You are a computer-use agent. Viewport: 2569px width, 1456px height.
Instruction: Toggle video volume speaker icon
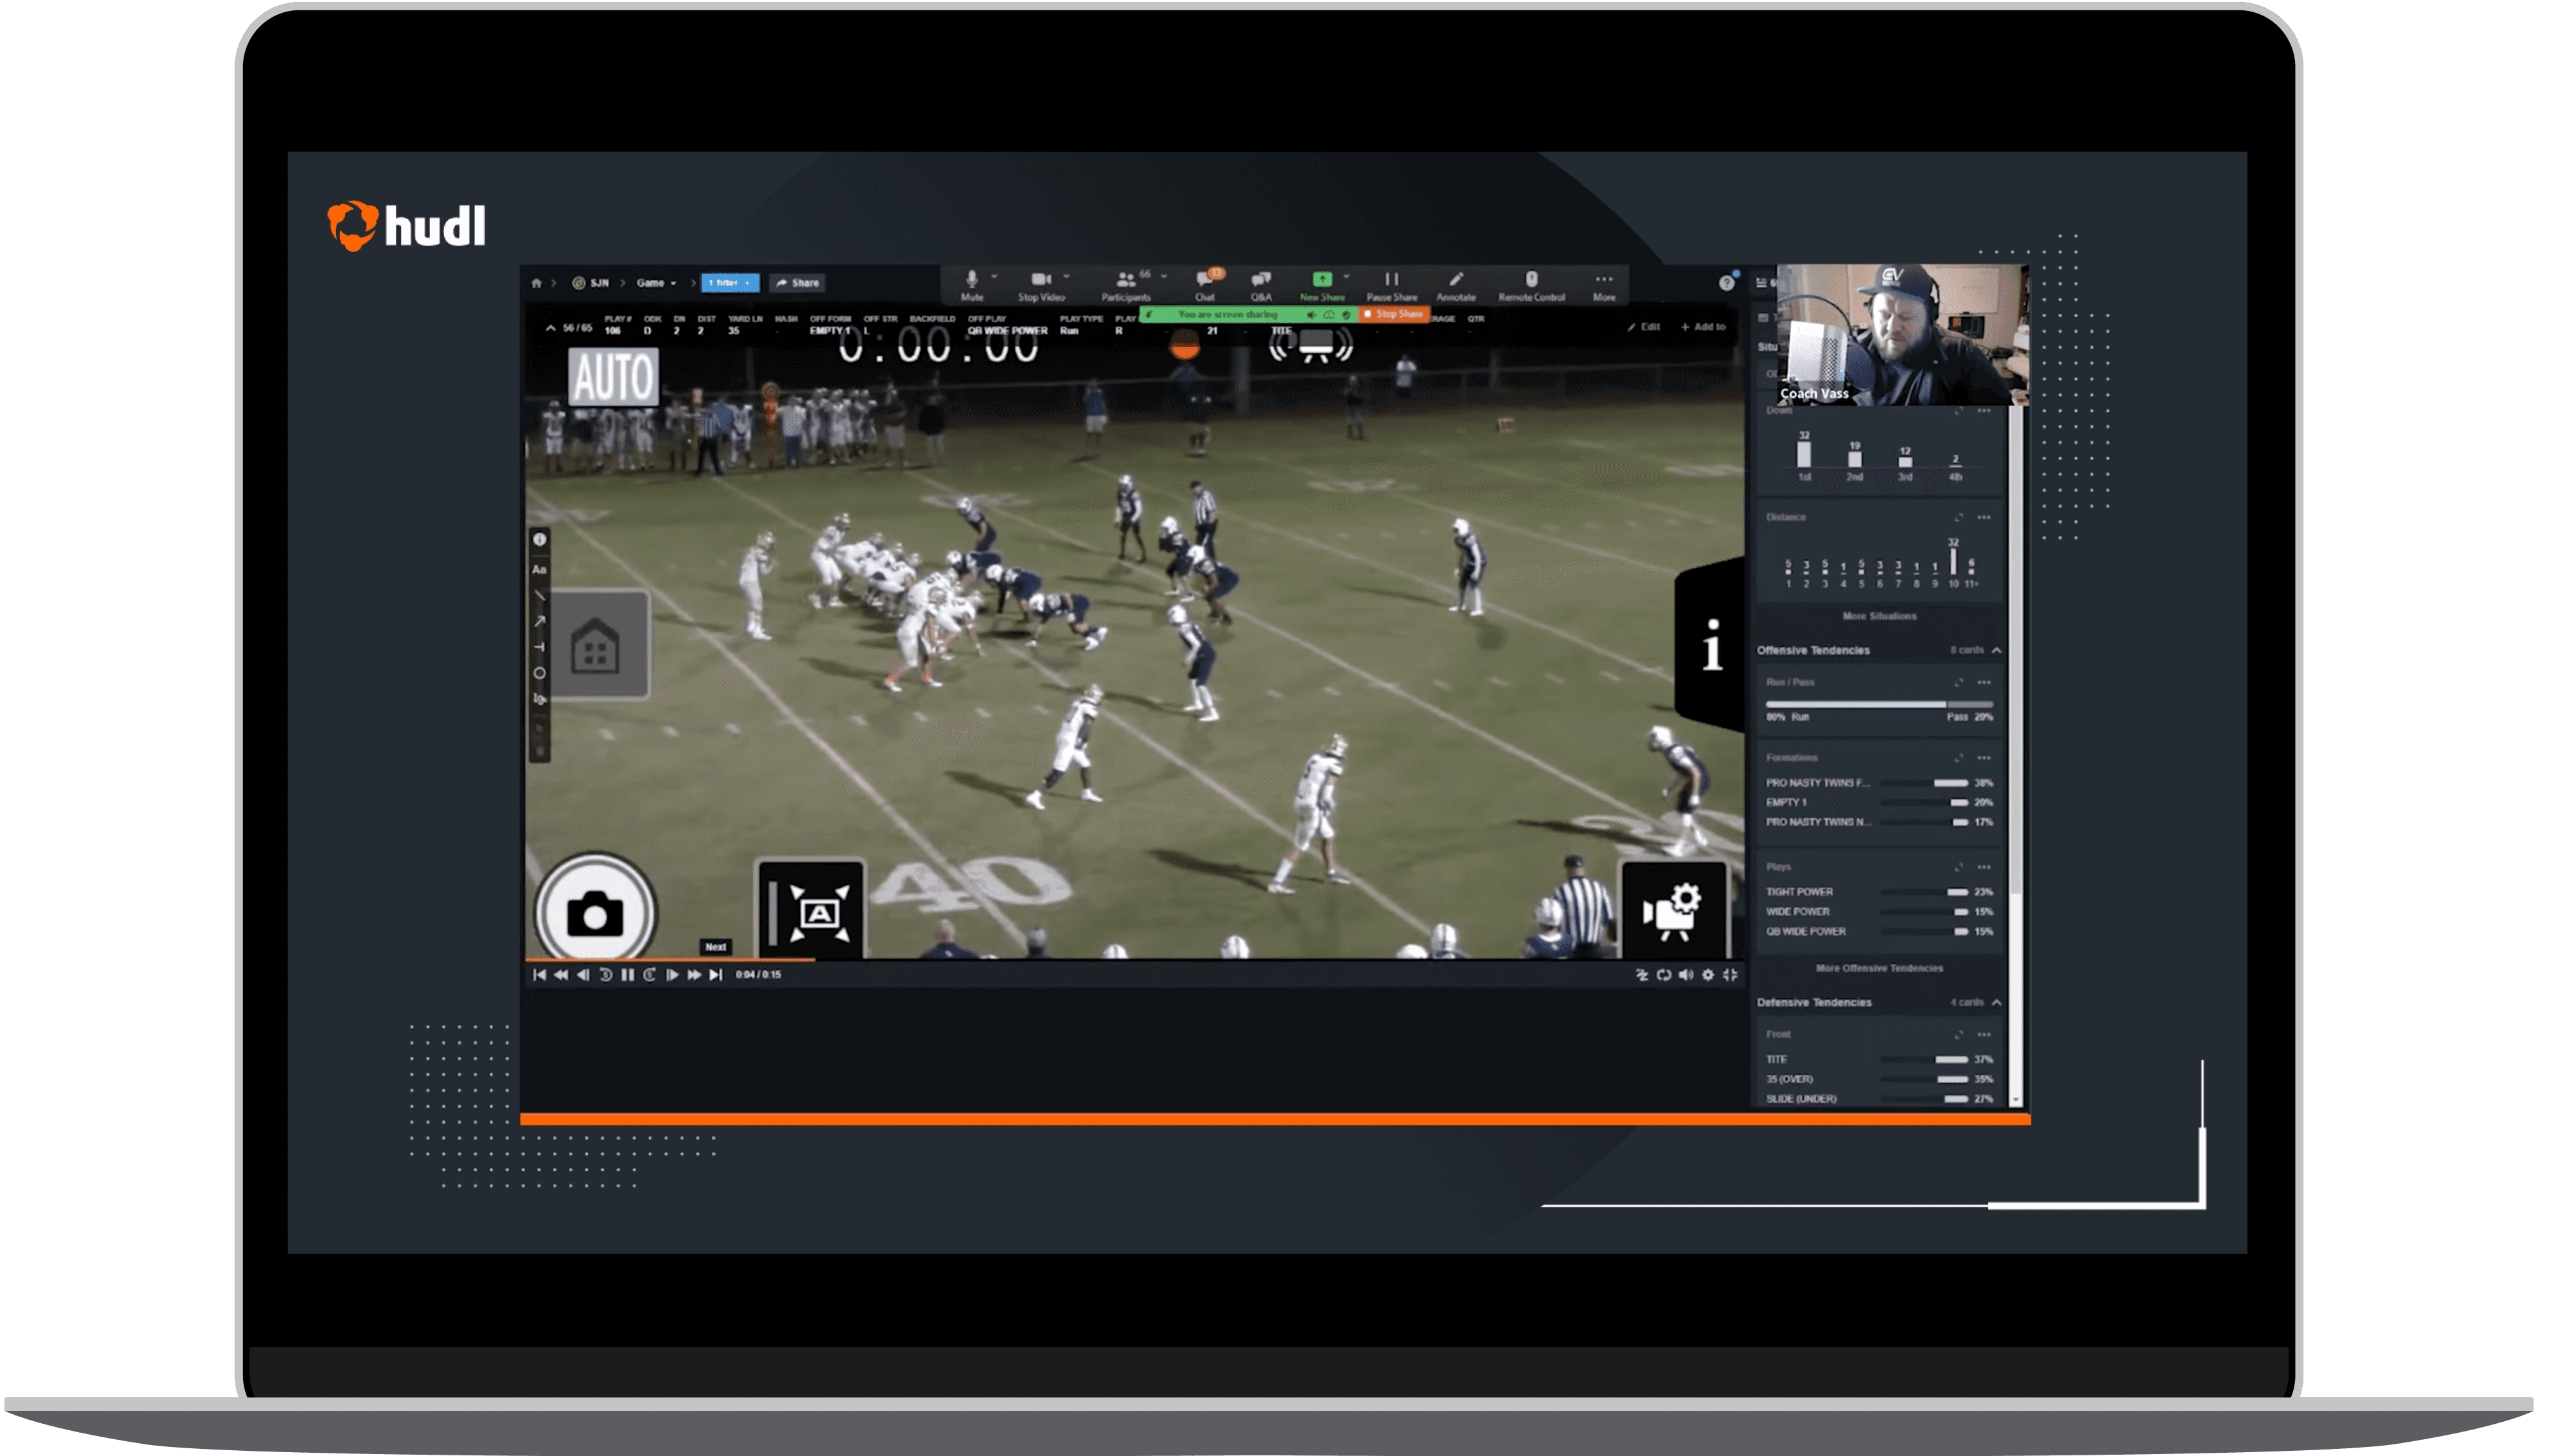1686,975
